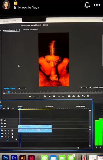The image size is (103, 160).
Task: Toggle the middle video track eye visibility
Action: [5, 123]
